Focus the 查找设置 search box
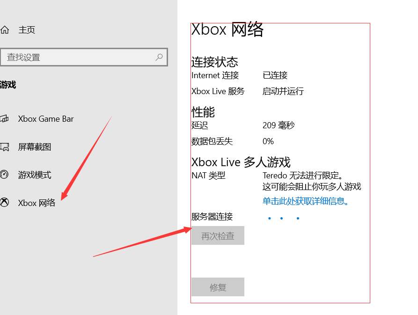 [x=84, y=57]
